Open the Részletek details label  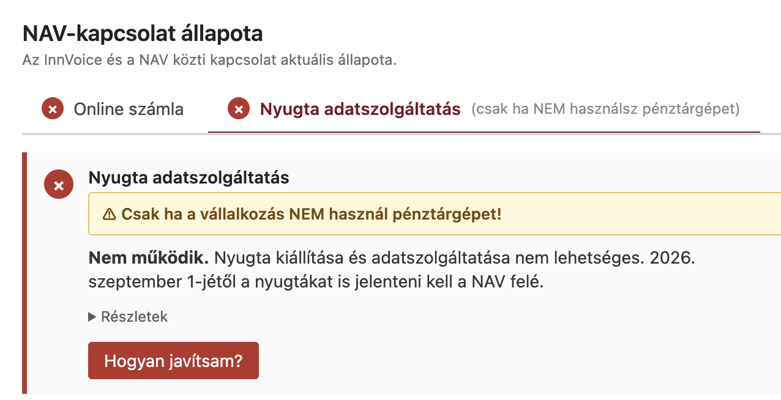[134, 317]
